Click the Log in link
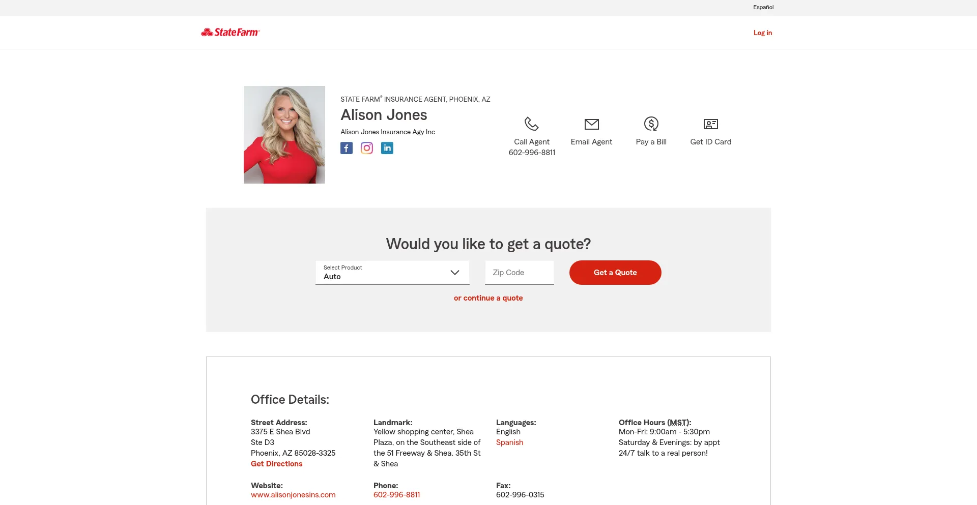977x505 pixels. (x=763, y=33)
